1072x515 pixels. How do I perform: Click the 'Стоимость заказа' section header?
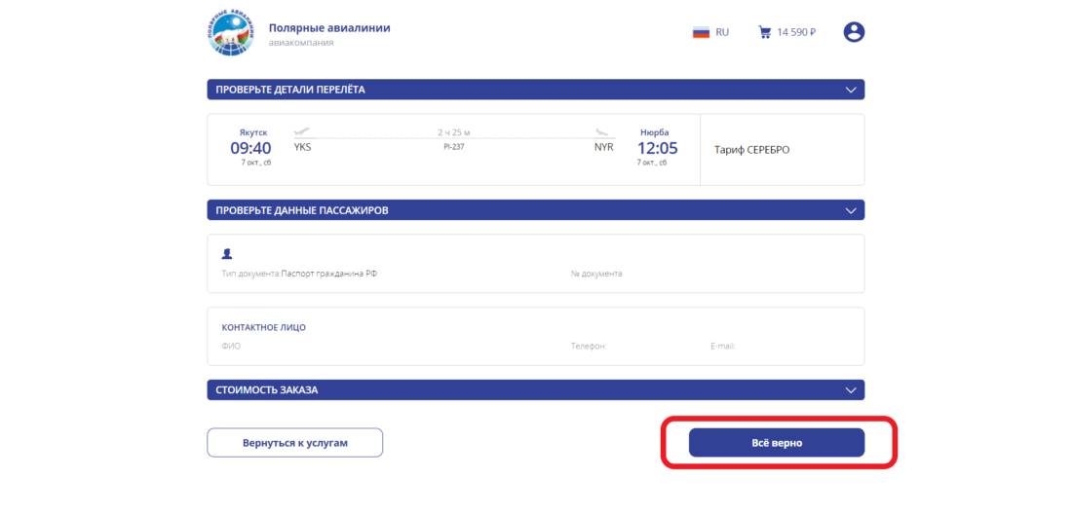tap(267, 390)
